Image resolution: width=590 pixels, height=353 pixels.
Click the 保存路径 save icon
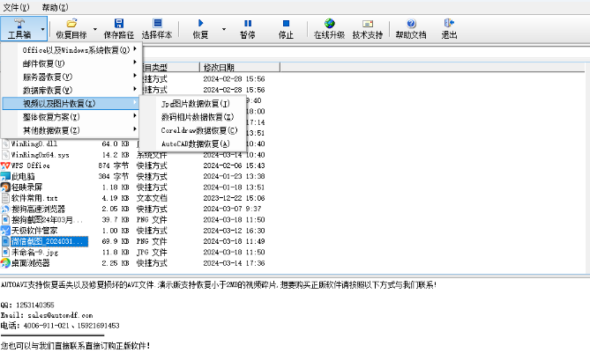118,23
